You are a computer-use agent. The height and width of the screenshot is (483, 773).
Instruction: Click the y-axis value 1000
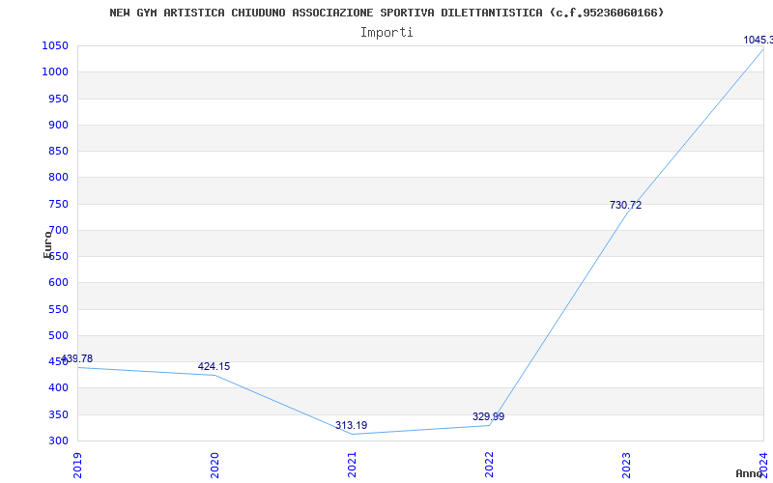(x=55, y=71)
